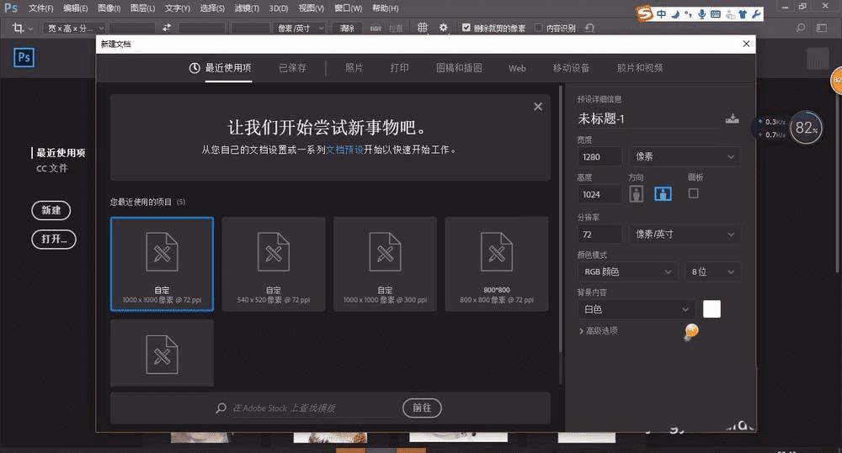Click width field showing 1280
Image resolution: width=842 pixels, height=453 pixels.
click(x=600, y=156)
